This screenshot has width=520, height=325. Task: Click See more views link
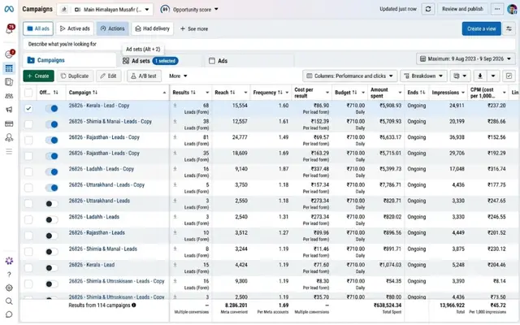tap(194, 29)
